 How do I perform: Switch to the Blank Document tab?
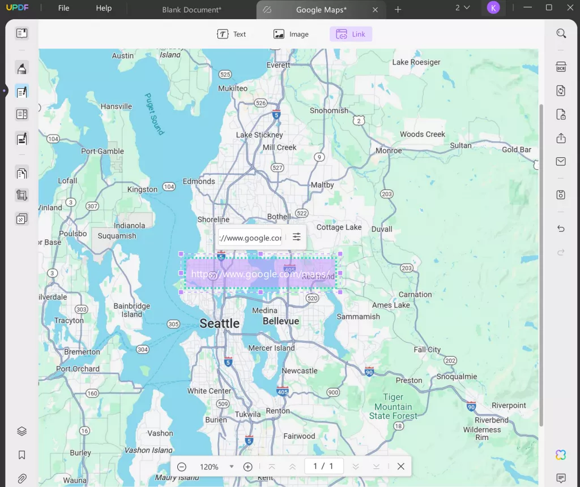(x=190, y=10)
